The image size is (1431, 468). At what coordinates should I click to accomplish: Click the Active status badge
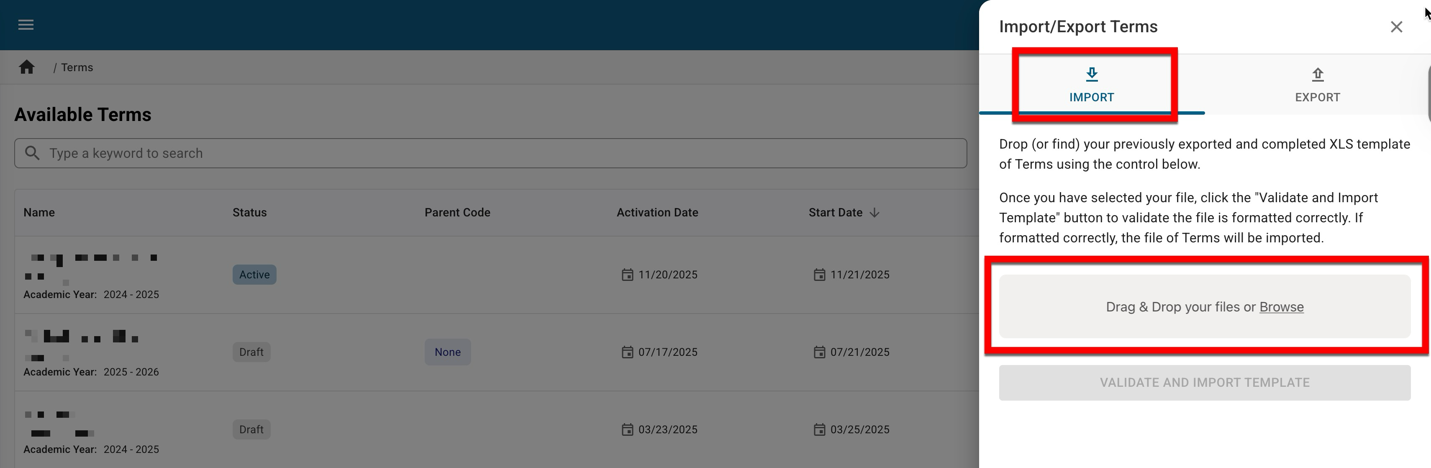tap(254, 275)
